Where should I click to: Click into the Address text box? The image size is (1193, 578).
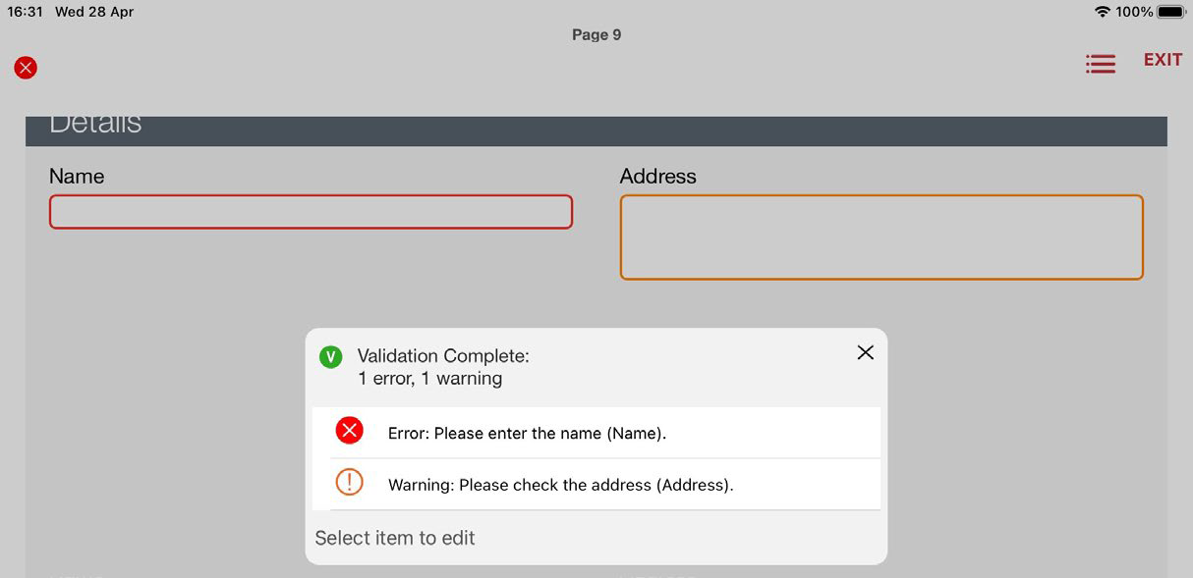click(x=881, y=237)
